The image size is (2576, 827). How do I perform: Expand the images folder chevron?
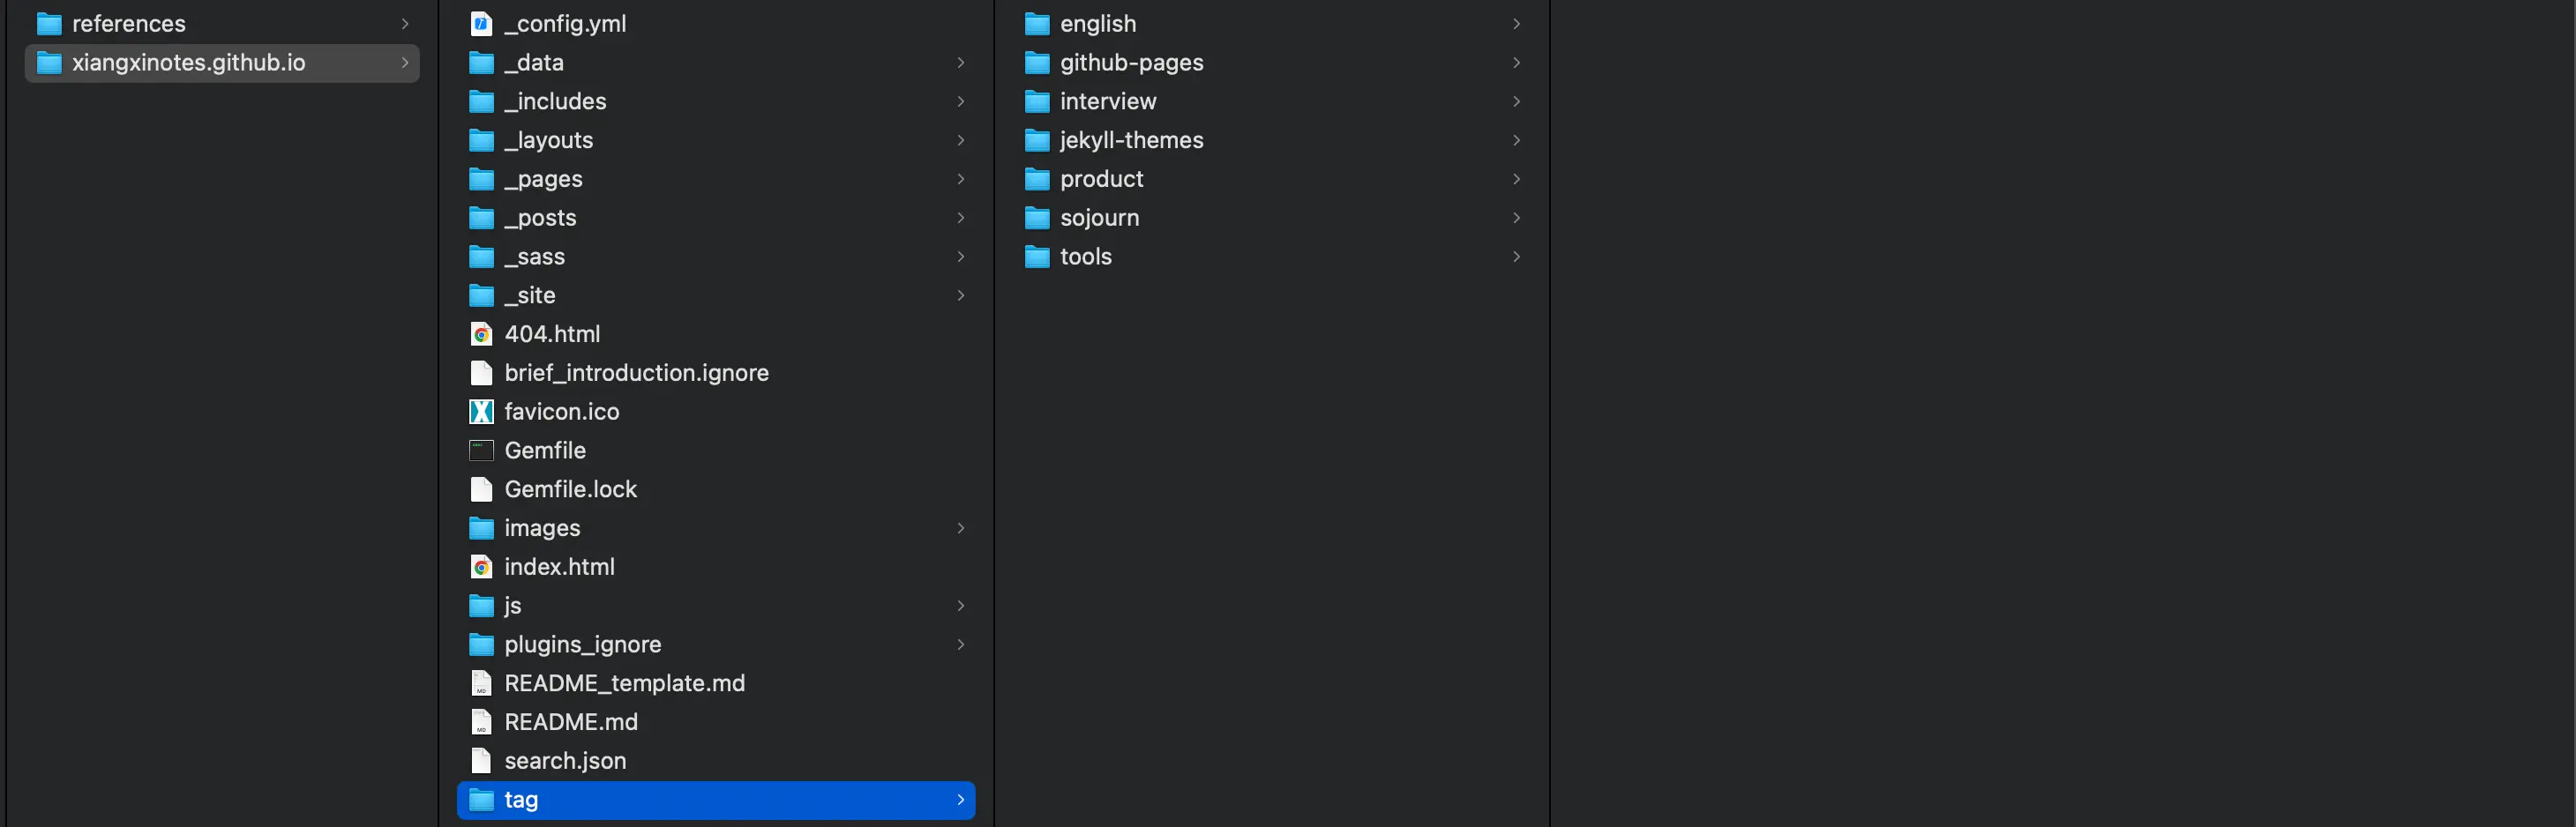pos(960,528)
